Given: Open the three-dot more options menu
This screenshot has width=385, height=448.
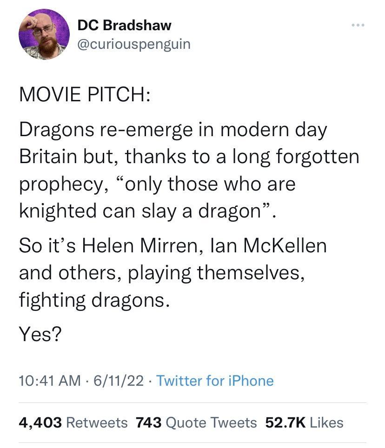Looking at the screenshot, I should [358, 25].
